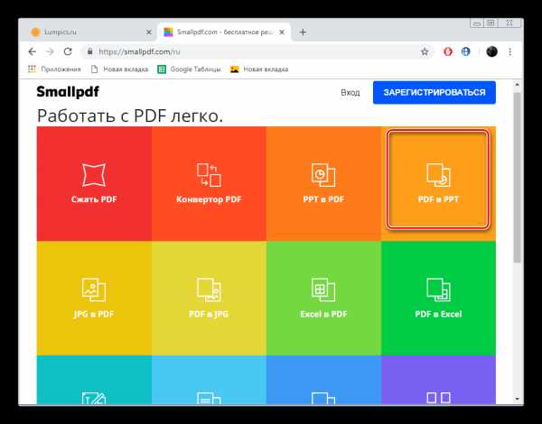Click the Вход login link

tap(350, 93)
